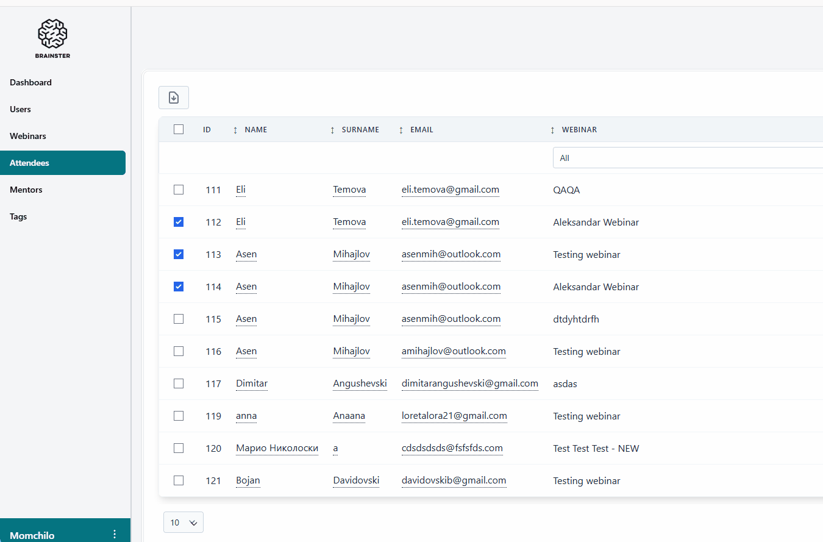This screenshot has width=823, height=542.
Task: Open the Dashboard page from sidebar
Action: point(30,82)
